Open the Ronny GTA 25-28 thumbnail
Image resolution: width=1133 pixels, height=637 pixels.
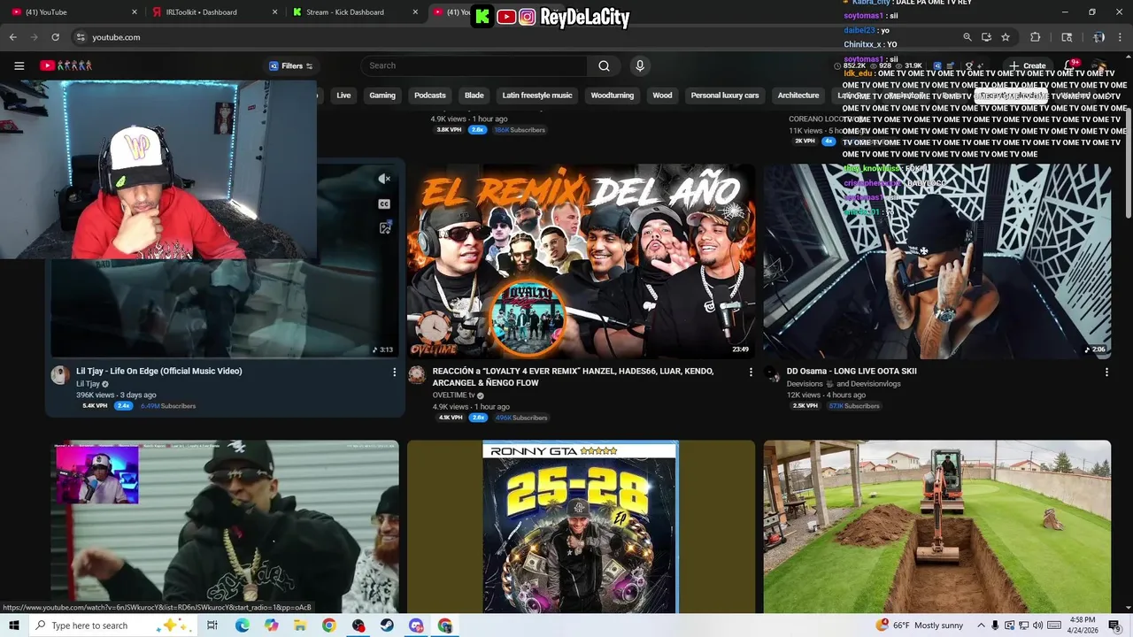coord(581,526)
